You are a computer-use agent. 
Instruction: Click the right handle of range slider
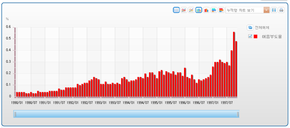tap(238, 114)
